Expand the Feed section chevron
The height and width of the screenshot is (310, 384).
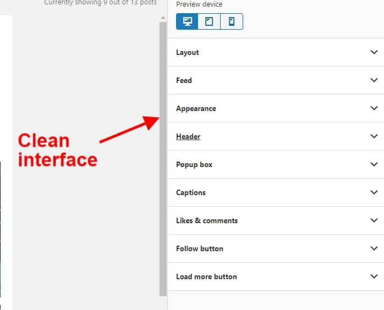pos(374,80)
